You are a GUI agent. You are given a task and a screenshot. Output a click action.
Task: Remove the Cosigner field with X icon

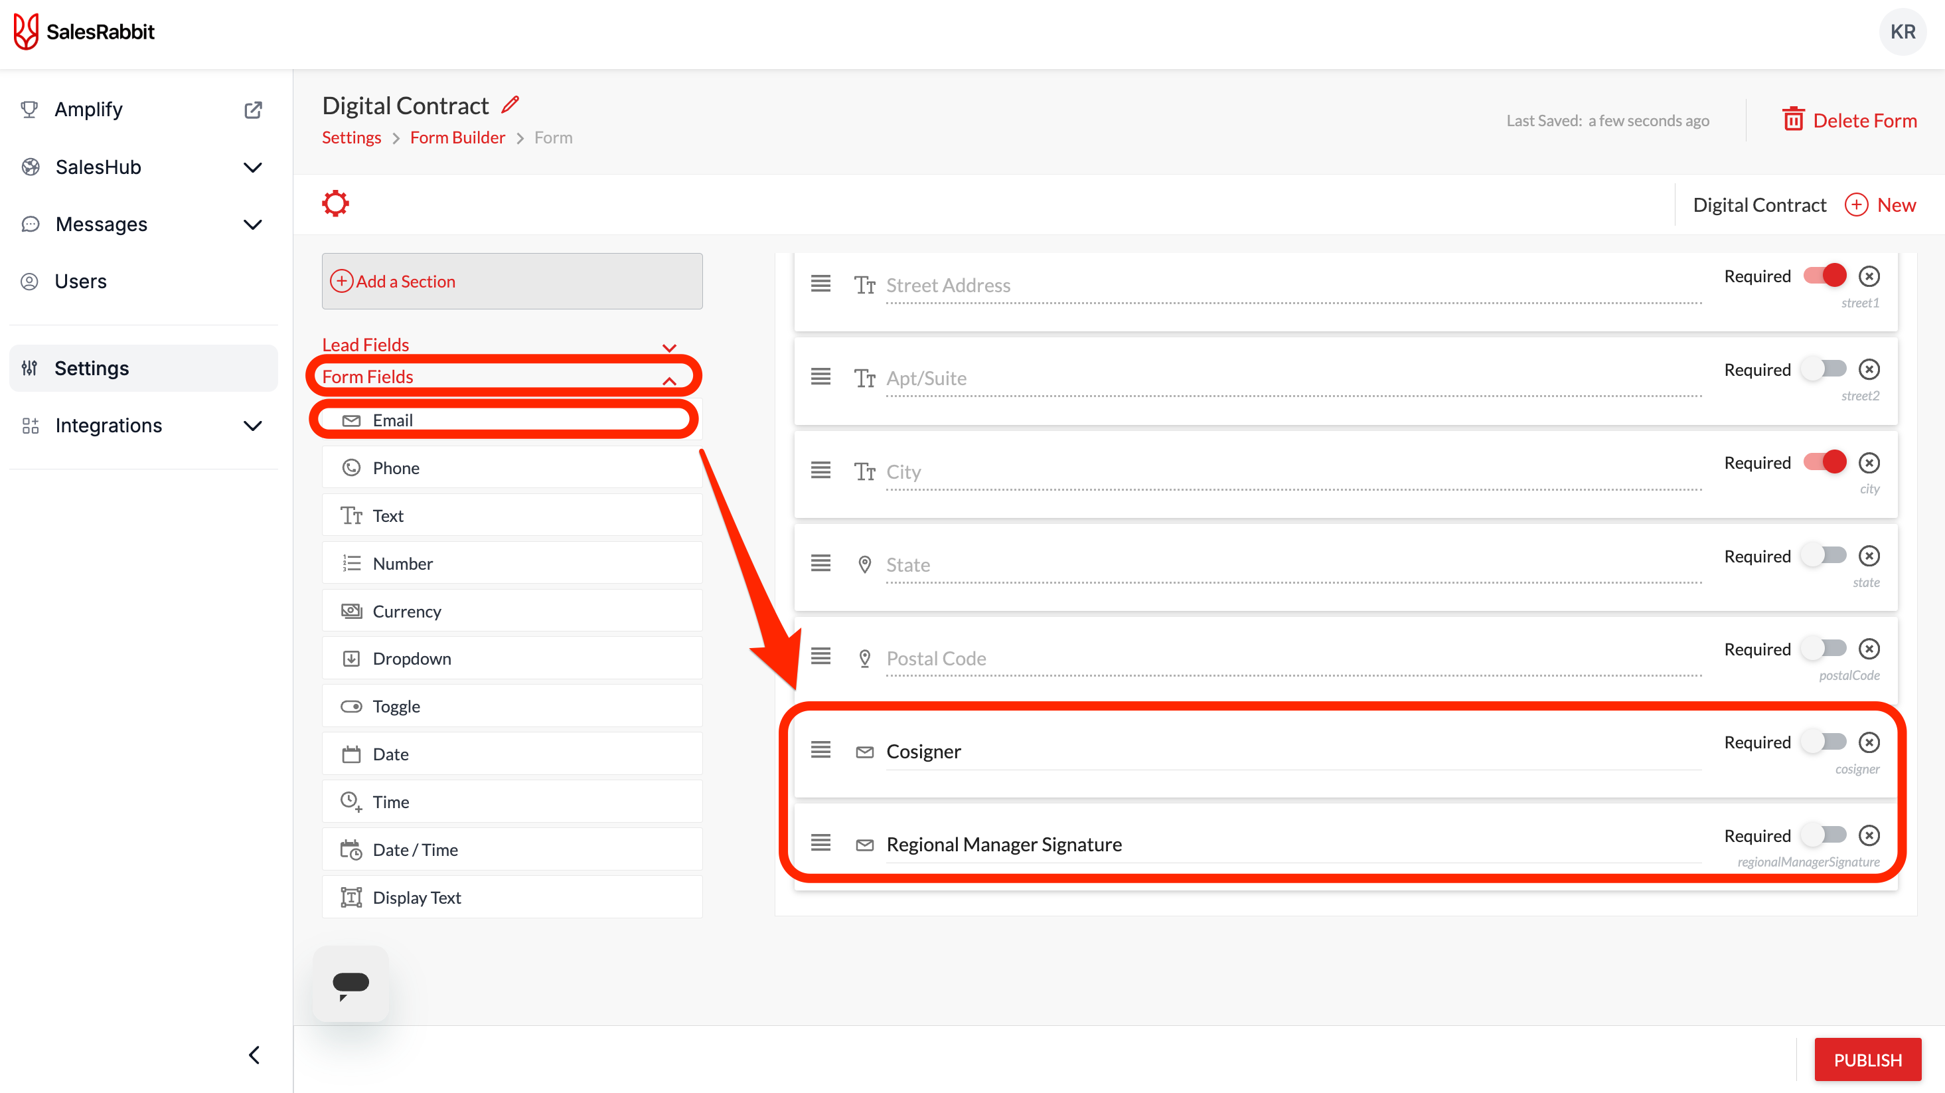pyautogui.click(x=1869, y=742)
